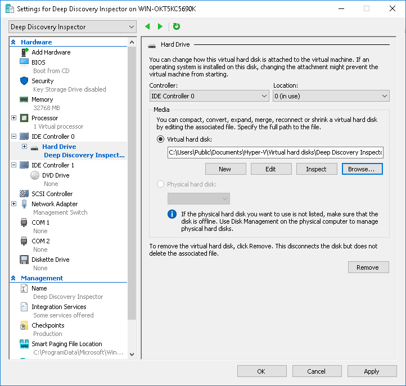Open the BIOS settings item
The image size is (406, 386).
pyautogui.click(x=38, y=62)
